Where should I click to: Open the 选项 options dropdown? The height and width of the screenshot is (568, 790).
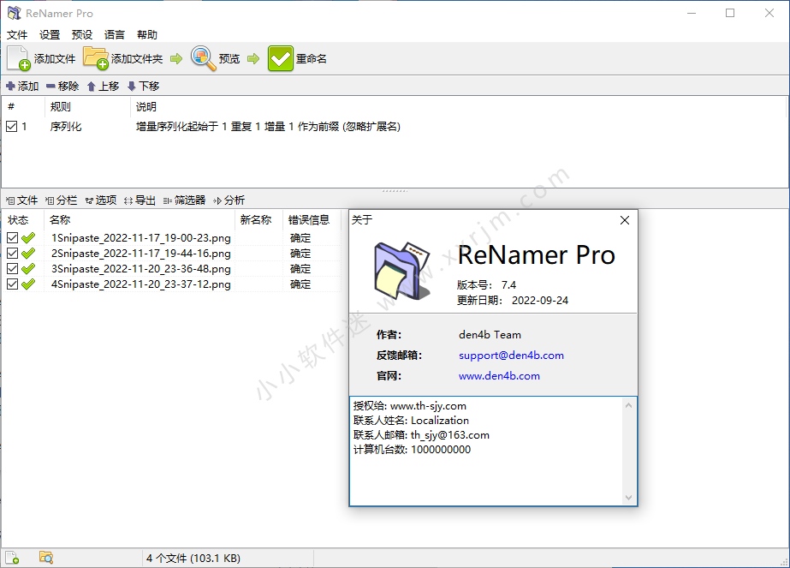(x=101, y=200)
